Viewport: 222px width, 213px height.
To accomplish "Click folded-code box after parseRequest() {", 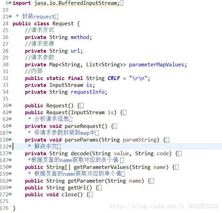I will pos(115,126).
